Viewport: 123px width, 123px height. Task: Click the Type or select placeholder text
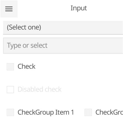pos(27,46)
